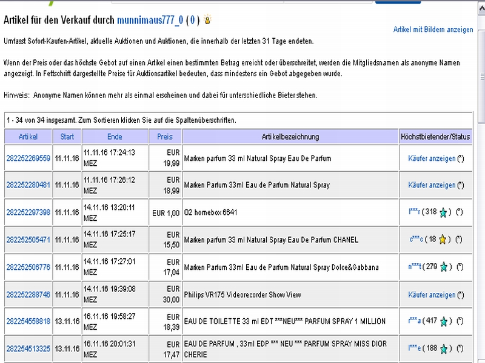Screen dimensions: 485x363
Task: Open bidder n***t on Dolce&Gabbana row
Action: (x=415, y=266)
